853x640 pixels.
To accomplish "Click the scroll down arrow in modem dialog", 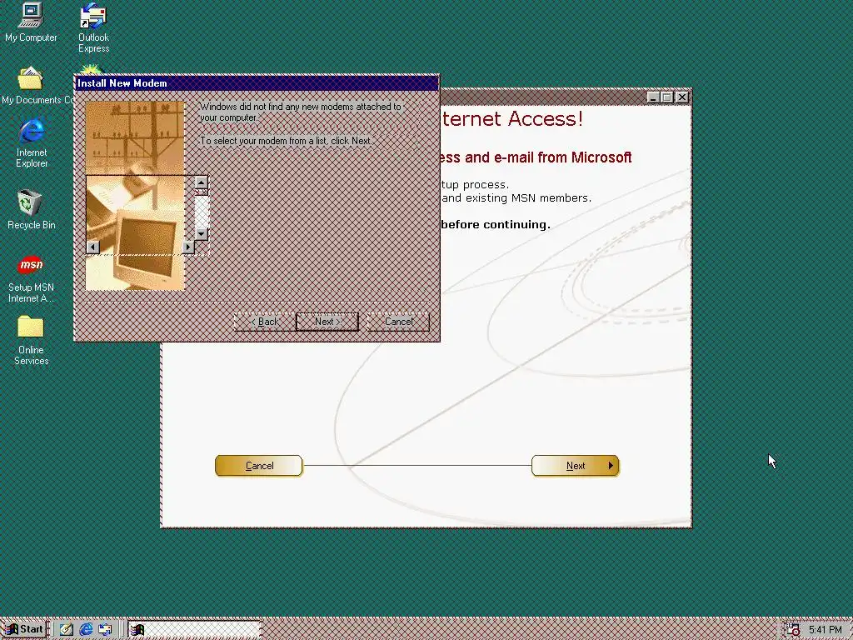I will tap(202, 234).
